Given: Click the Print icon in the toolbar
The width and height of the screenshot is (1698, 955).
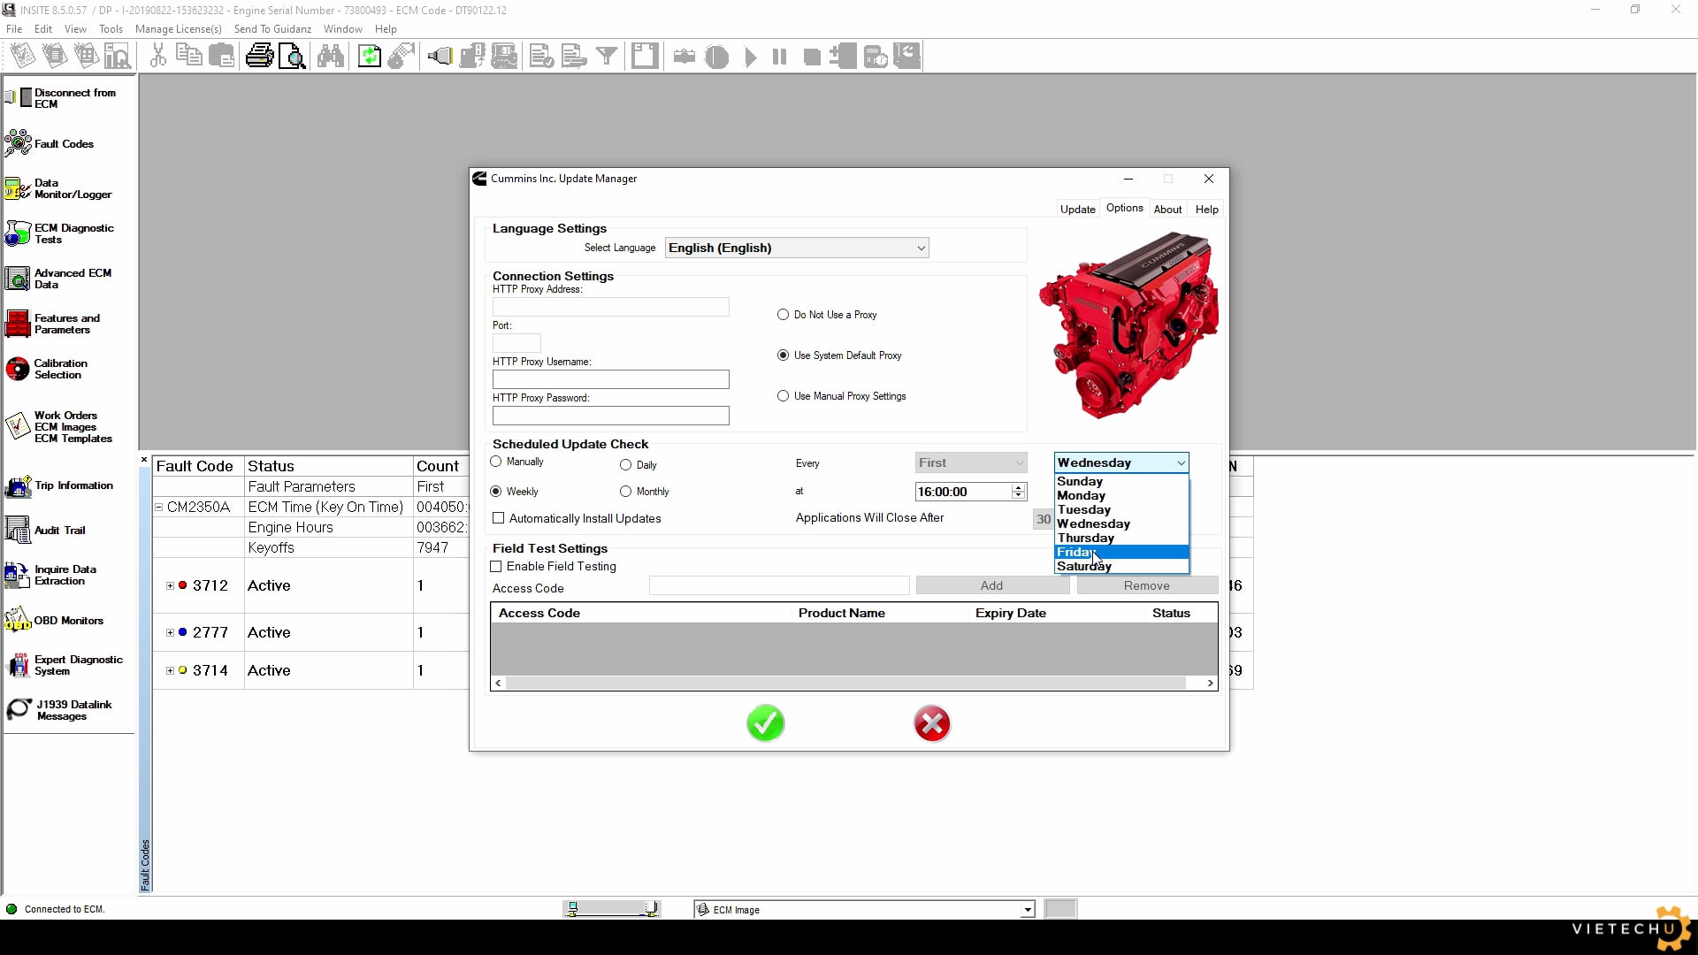Looking at the screenshot, I should pyautogui.click(x=258, y=56).
